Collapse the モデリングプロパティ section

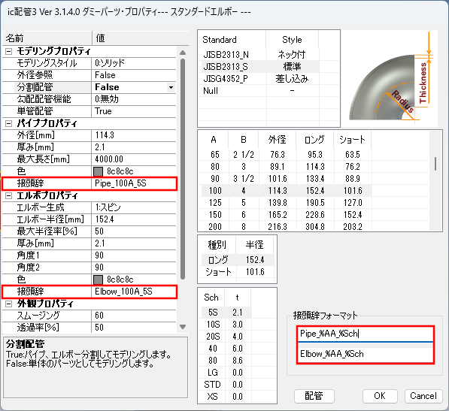coord(9,52)
